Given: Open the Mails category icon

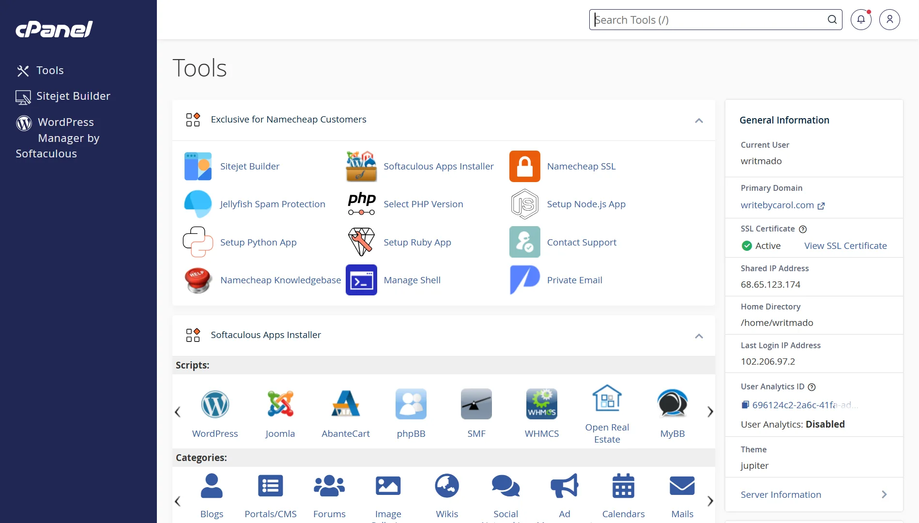Looking at the screenshot, I should (x=682, y=486).
